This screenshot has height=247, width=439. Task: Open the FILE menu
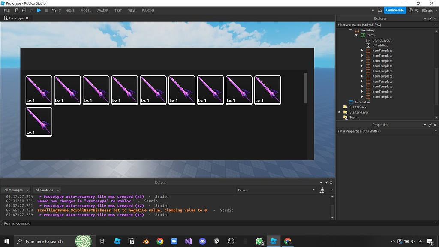(6, 10)
